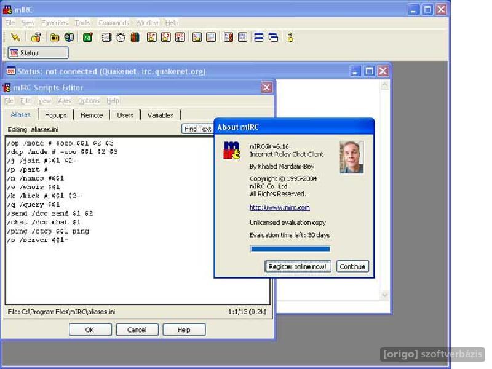Open the DCC Options toolbar icon
Image resolution: width=492 pixels, height=369 pixels.
point(180,38)
